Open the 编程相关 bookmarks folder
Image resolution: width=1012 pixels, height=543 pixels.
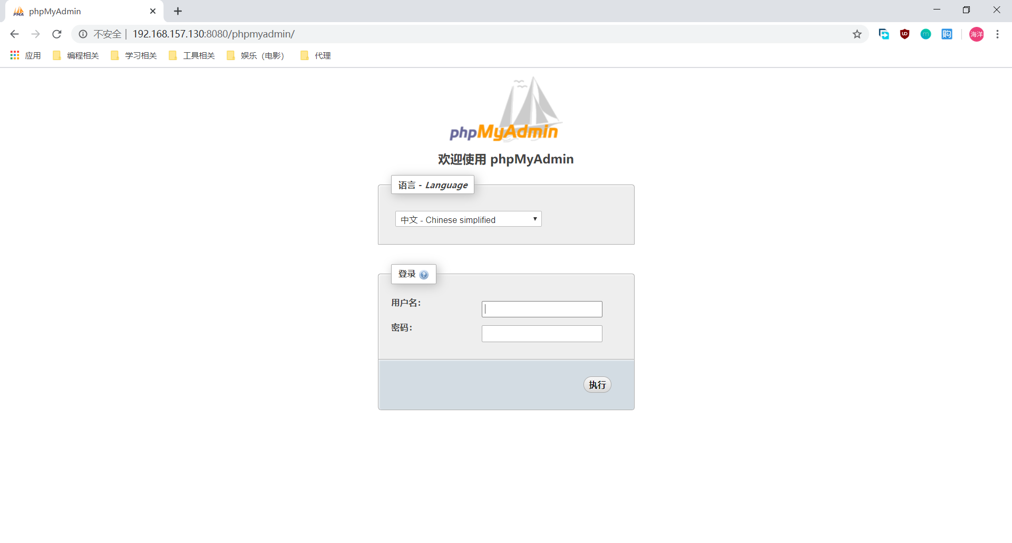(76, 55)
